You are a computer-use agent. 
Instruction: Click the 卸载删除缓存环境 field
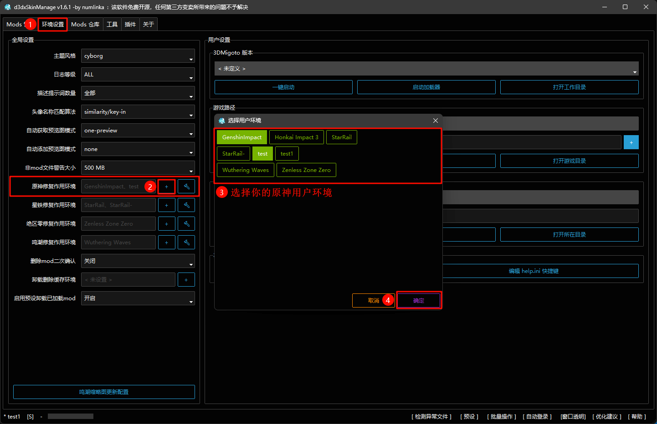[x=128, y=280]
